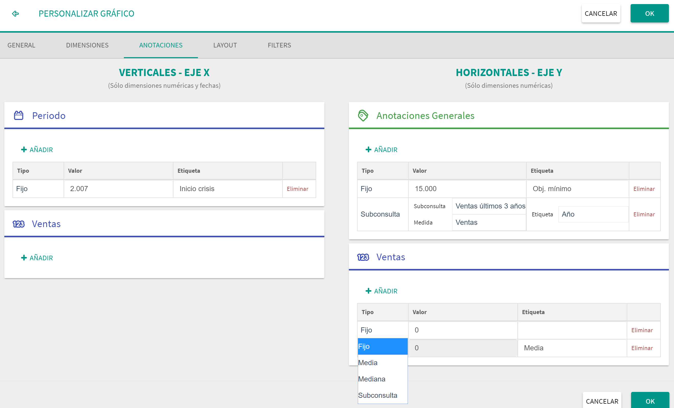The image size is (674, 408).
Task: Open the Fijo type dropdown in Periodo
Action: point(38,189)
